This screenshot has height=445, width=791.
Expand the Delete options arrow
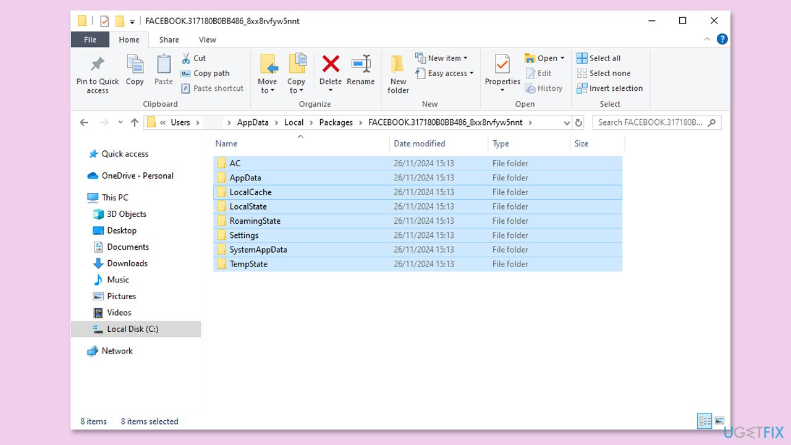(331, 91)
